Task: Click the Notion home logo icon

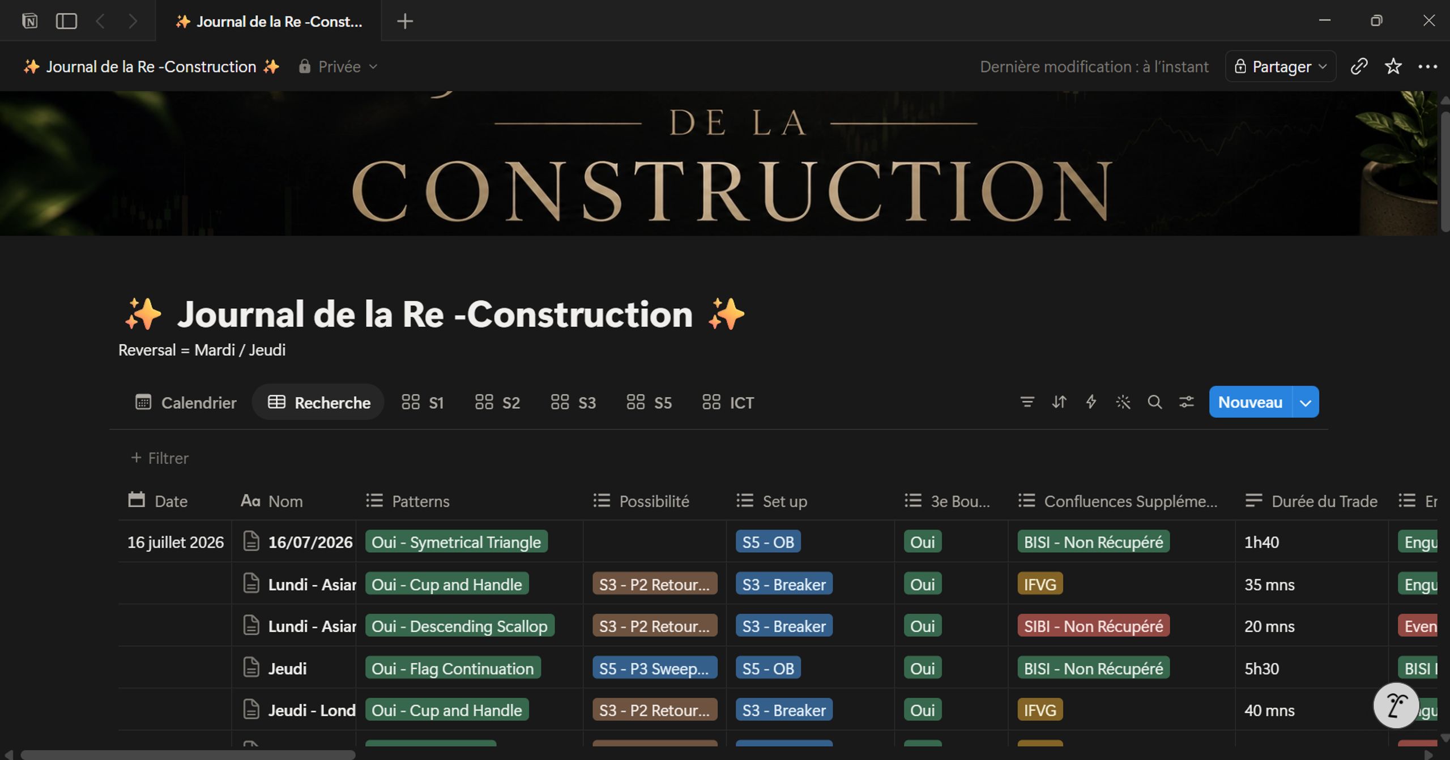Action: (x=29, y=22)
